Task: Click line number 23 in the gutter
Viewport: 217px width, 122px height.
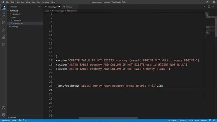Action: click(51, 86)
